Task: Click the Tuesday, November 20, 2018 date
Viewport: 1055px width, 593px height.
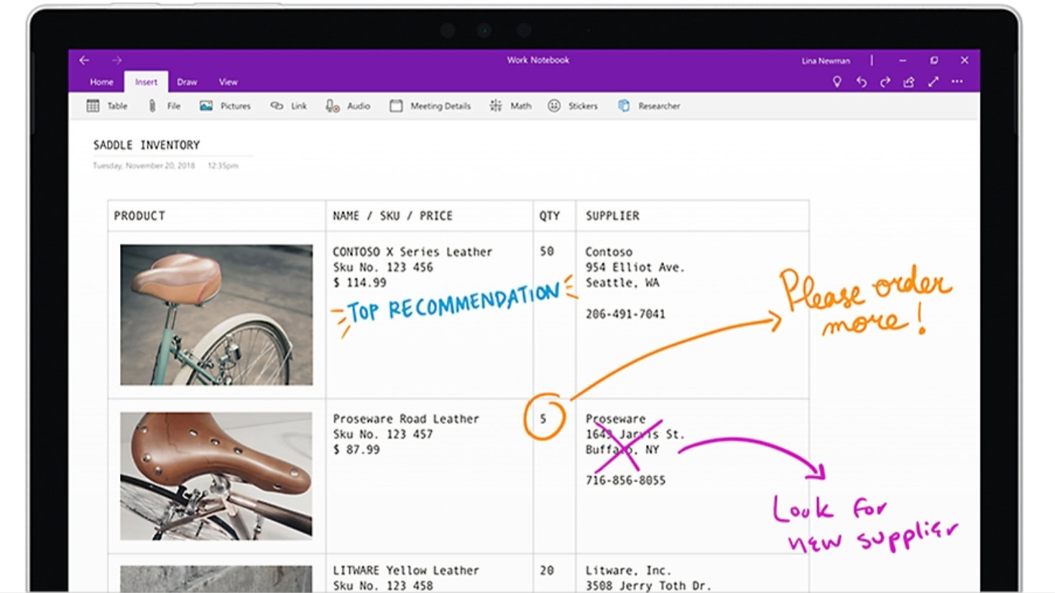Action: coord(144,166)
